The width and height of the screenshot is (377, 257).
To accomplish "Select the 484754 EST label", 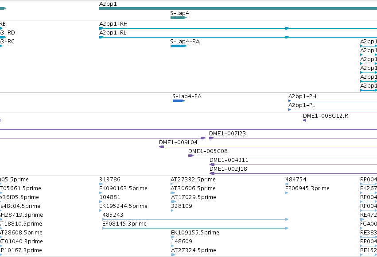I will [296, 180].
